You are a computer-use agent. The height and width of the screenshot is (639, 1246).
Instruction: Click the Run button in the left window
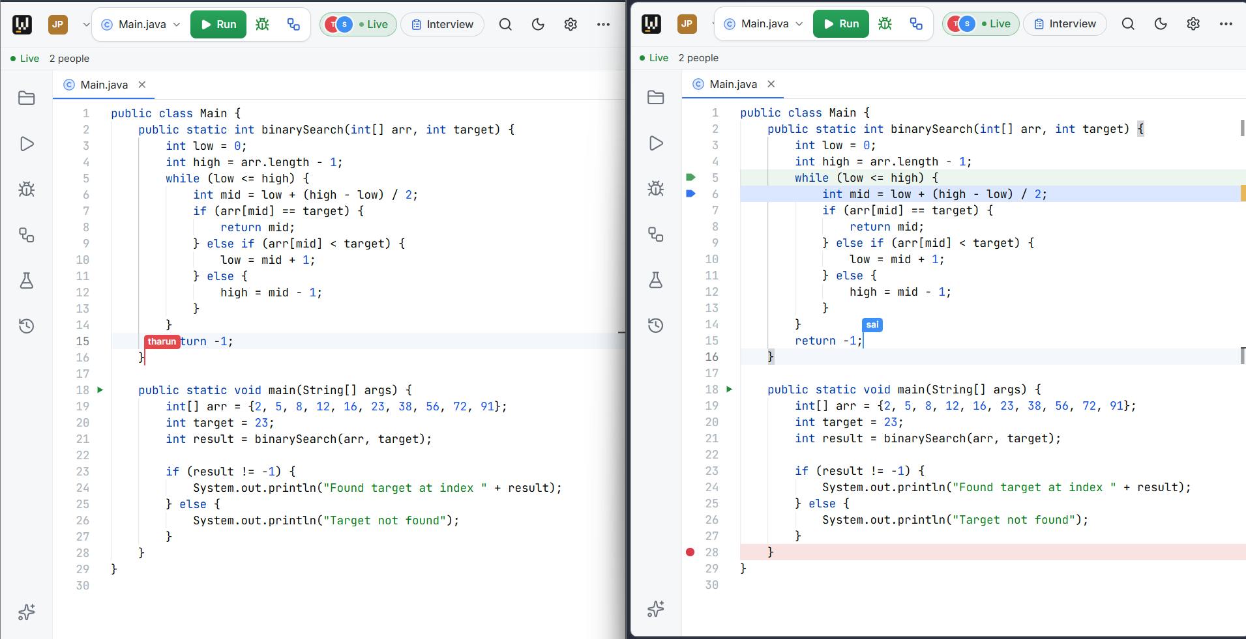click(x=218, y=24)
